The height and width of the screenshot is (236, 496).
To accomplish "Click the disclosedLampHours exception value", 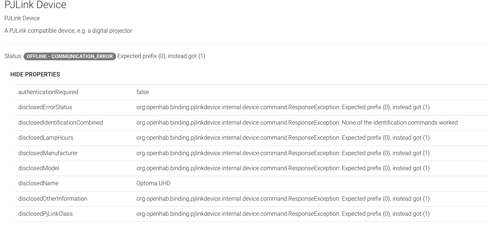I will pos(283,138).
